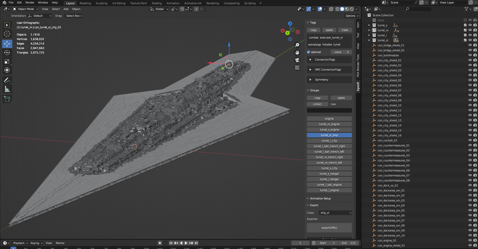This screenshot has width=478, height=249.
Task: Select turret_l_hangar group
Action: [x=329, y=179]
